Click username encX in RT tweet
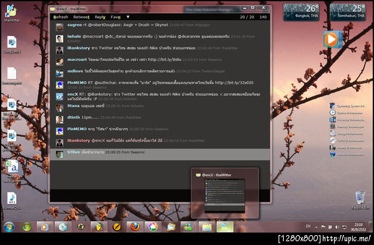This screenshot has width=374, height=245. [72, 94]
